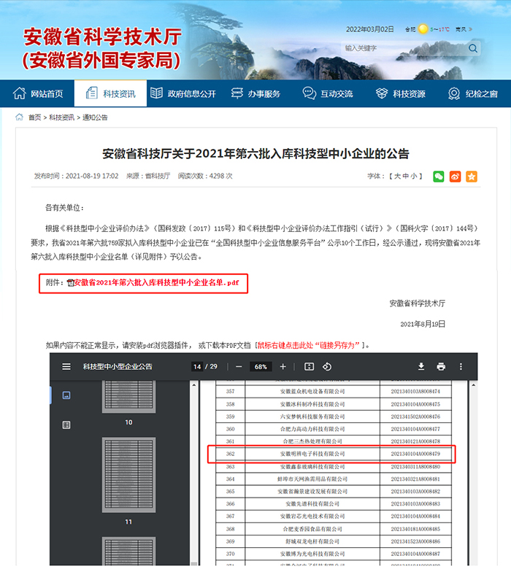The width and height of the screenshot is (511, 580).
Task: Switch sidebar to document outline view
Action: [x=66, y=425]
